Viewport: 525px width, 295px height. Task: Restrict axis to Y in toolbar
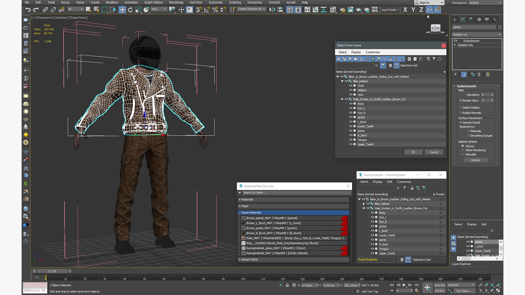pos(413,10)
